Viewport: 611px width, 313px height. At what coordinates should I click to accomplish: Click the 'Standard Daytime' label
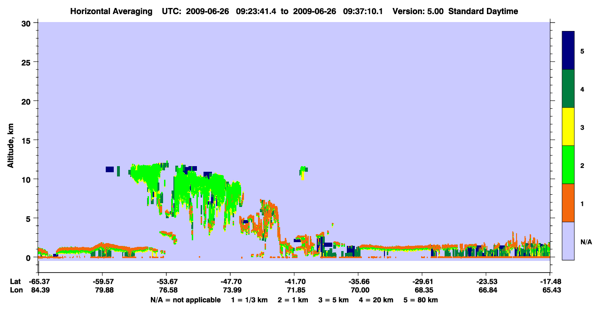484,11
